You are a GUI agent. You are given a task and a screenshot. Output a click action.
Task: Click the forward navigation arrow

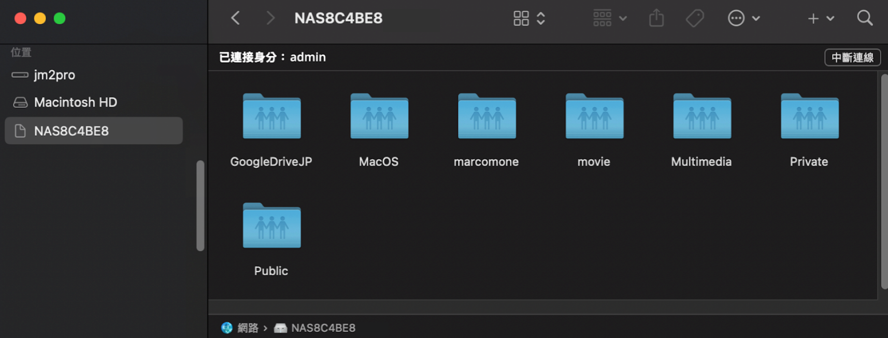click(270, 19)
